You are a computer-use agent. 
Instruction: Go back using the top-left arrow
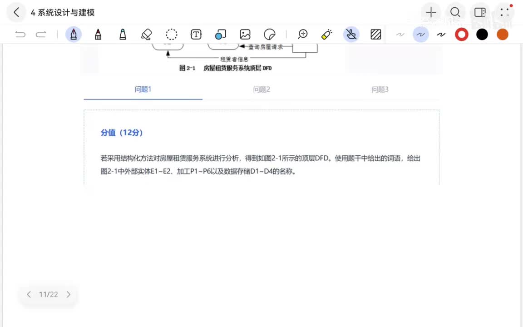16,12
